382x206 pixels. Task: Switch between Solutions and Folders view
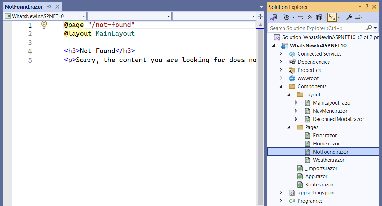point(274,17)
